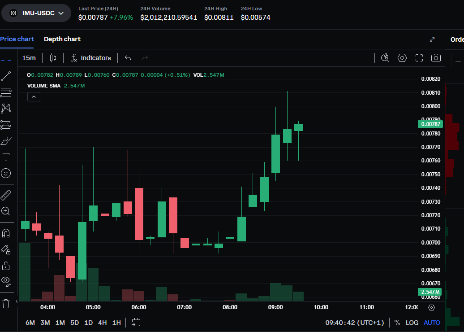Lock all drawing tools
464x332 pixels.
tap(6, 266)
